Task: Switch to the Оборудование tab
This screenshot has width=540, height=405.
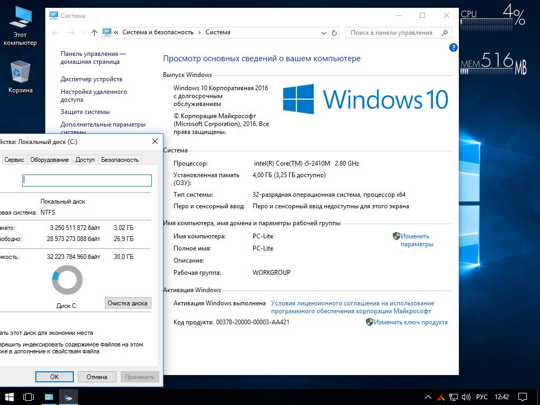Action: (49, 160)
